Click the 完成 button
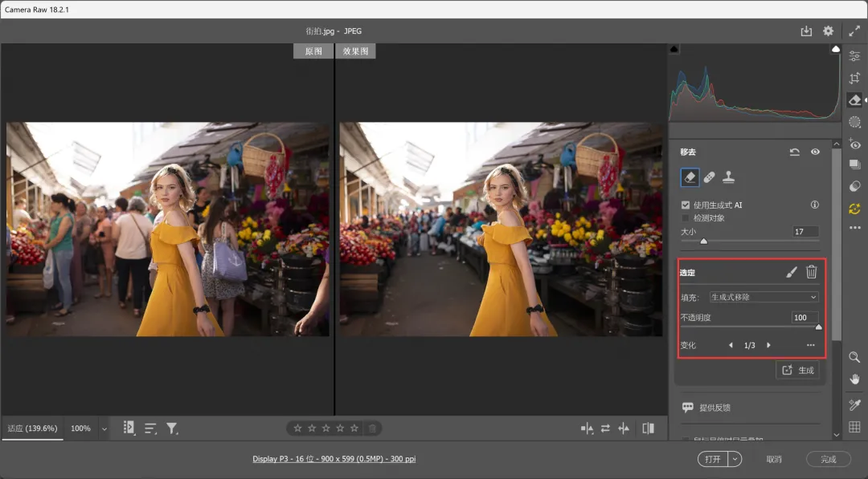868x479 pixels. [x=829, y=459]
